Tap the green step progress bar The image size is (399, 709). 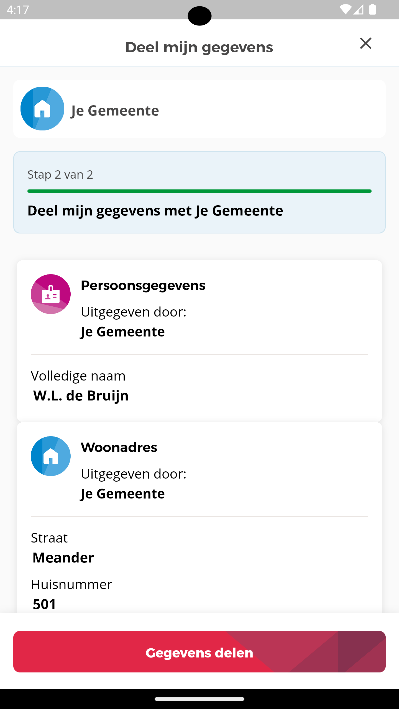[x=199, y=191]
